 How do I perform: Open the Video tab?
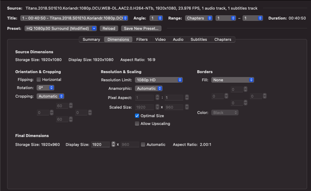point(160,39)
